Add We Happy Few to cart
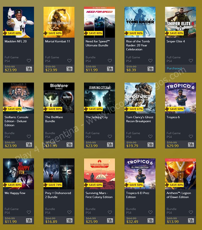This screenshot has width=202, height=230. [x=29, y=221]
